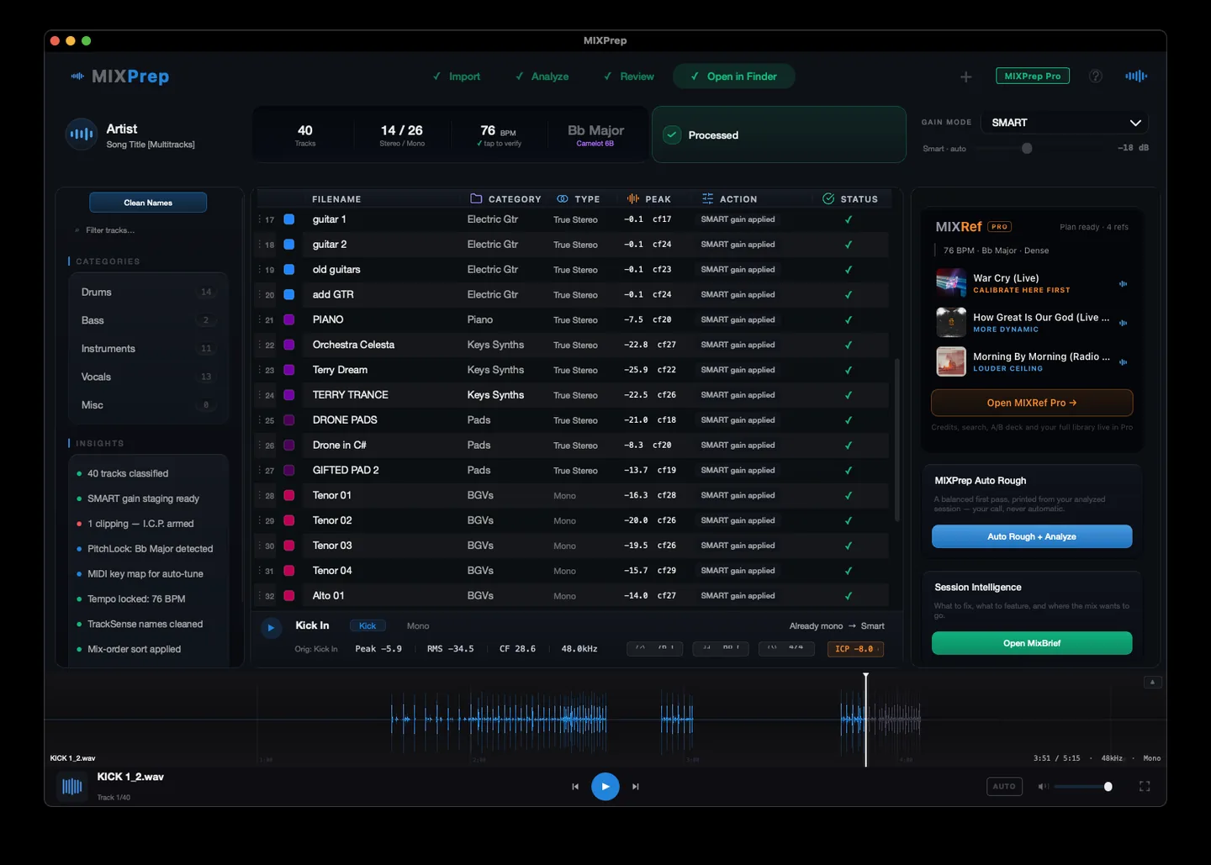
Task: Click the War Cry (Live) album thumbnail
Action: click(x=951, y=283)
